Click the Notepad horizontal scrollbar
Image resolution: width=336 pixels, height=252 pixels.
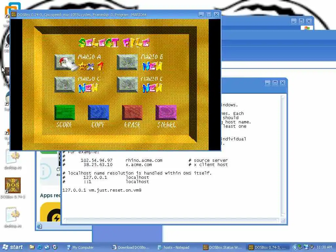(x=172, y=220)
